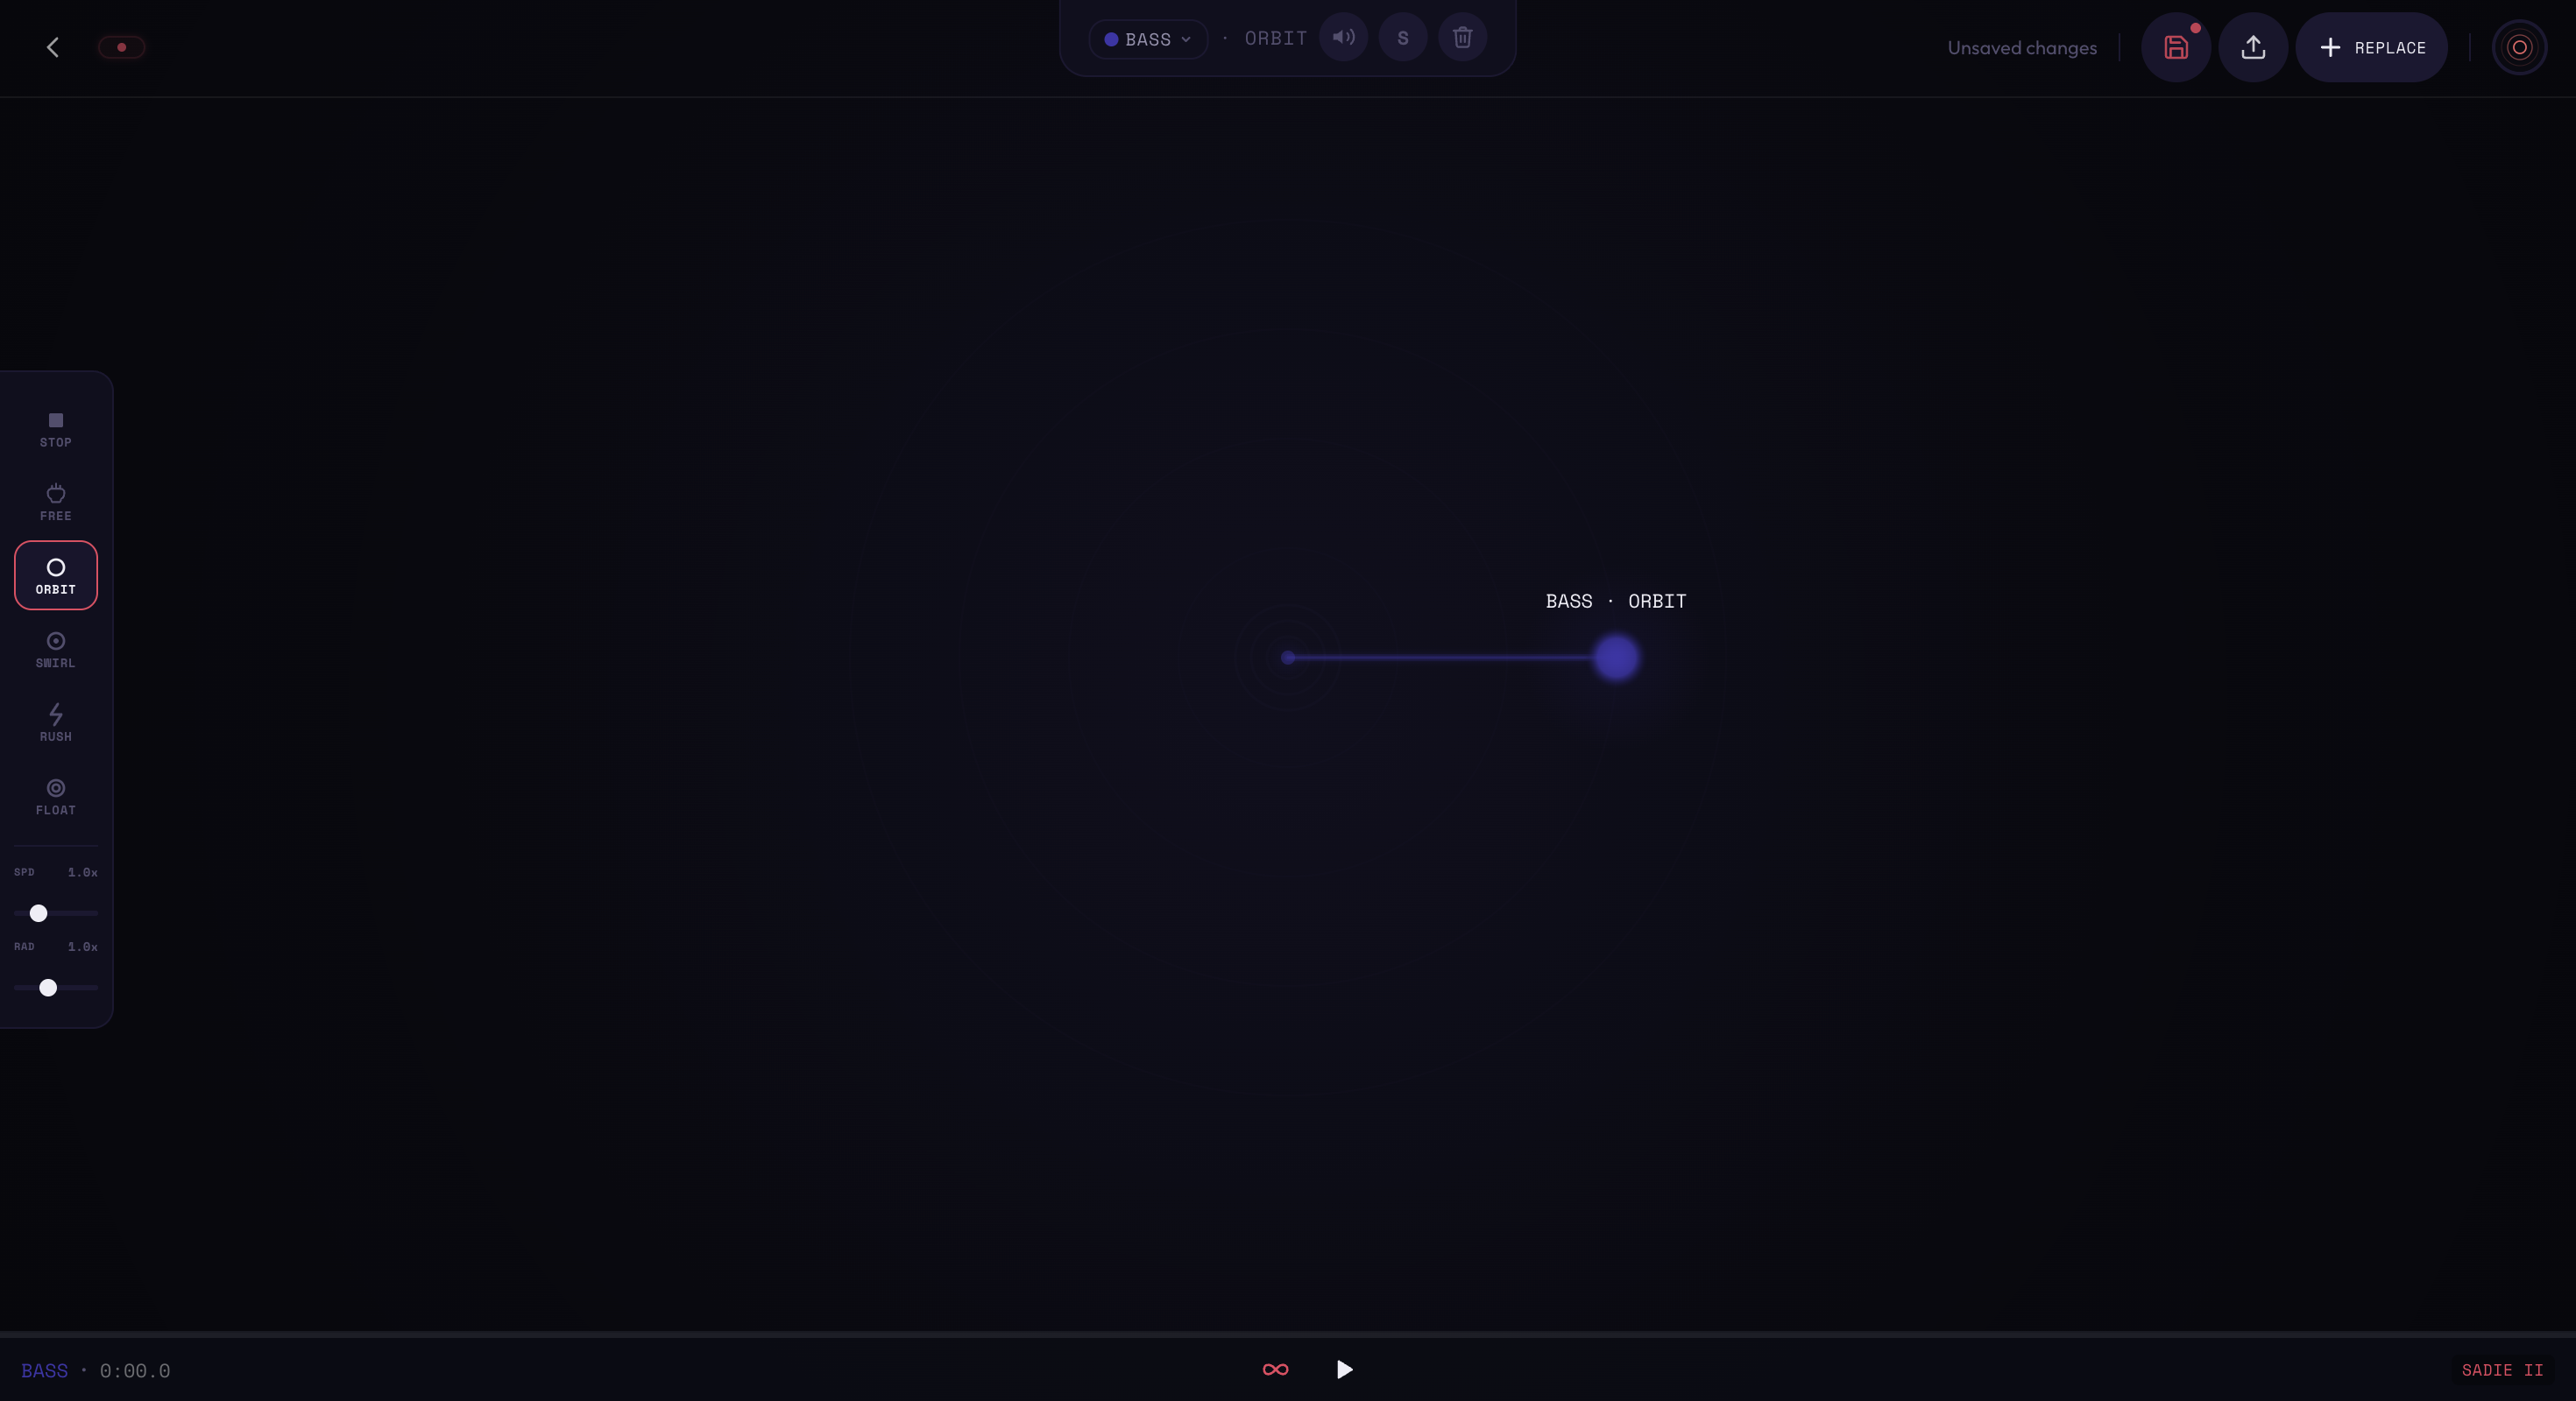Save the project with the red save icon
This screenshot has width=2576, height=1401.
click(x=2176, y=47)
